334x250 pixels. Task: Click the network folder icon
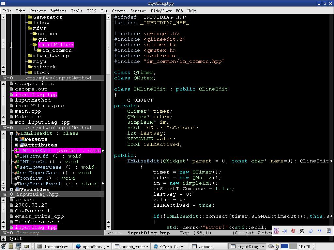(30, 67)
